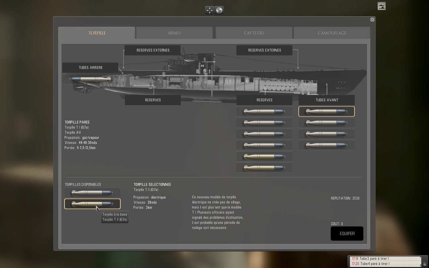Select the TORPILLE tab
The image size is (429, 268).
pos(97,33)
